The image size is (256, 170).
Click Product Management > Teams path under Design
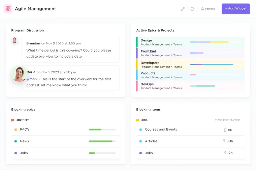[161, 44]
